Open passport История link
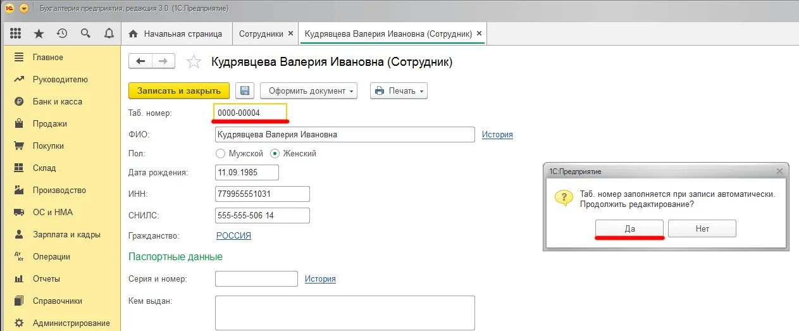This screenshot has height=331, width=799. (x=320, y=278)
